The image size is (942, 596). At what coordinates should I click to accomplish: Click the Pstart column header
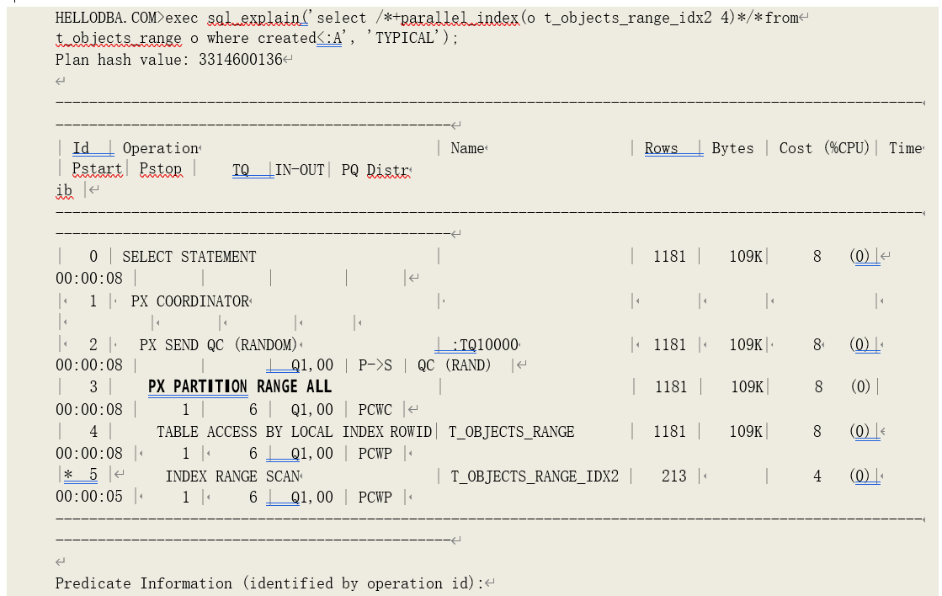coord(97,169)
